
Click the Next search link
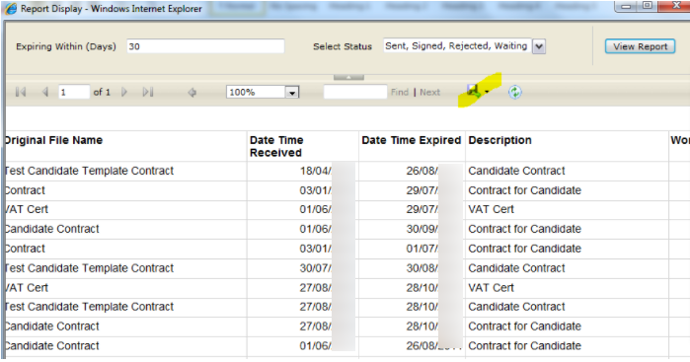click(430, 92)
